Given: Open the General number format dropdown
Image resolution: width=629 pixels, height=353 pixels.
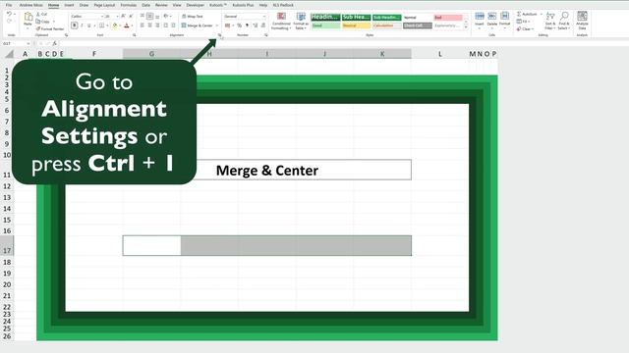Looking at the screenshot, I should pyautogui.click(x=245, y=17).
